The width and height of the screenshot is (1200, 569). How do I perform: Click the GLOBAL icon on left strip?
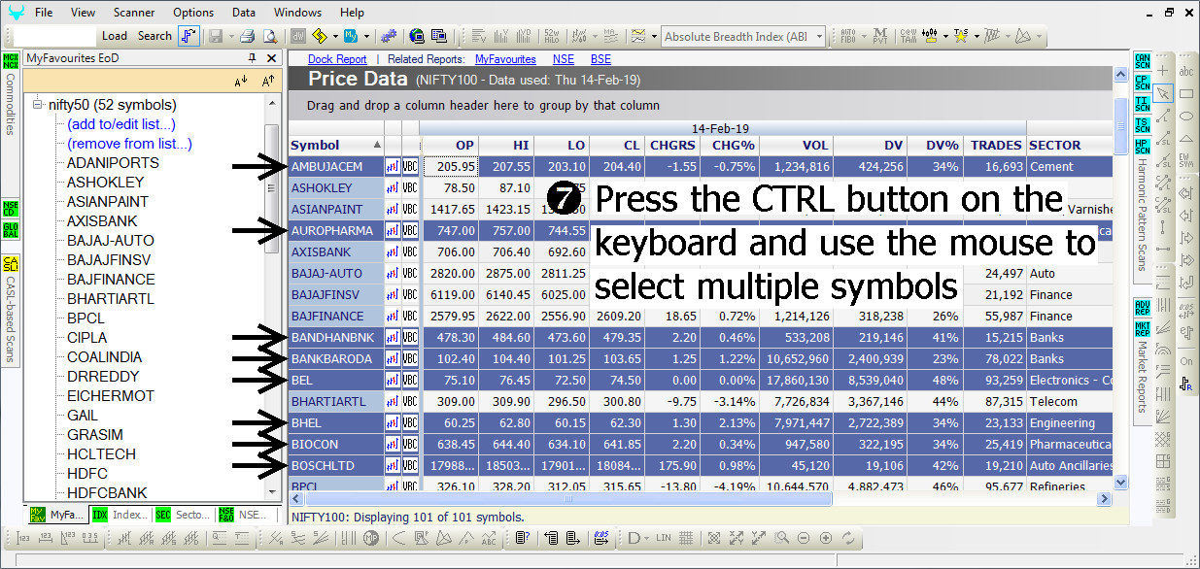(x=11, y=230)
